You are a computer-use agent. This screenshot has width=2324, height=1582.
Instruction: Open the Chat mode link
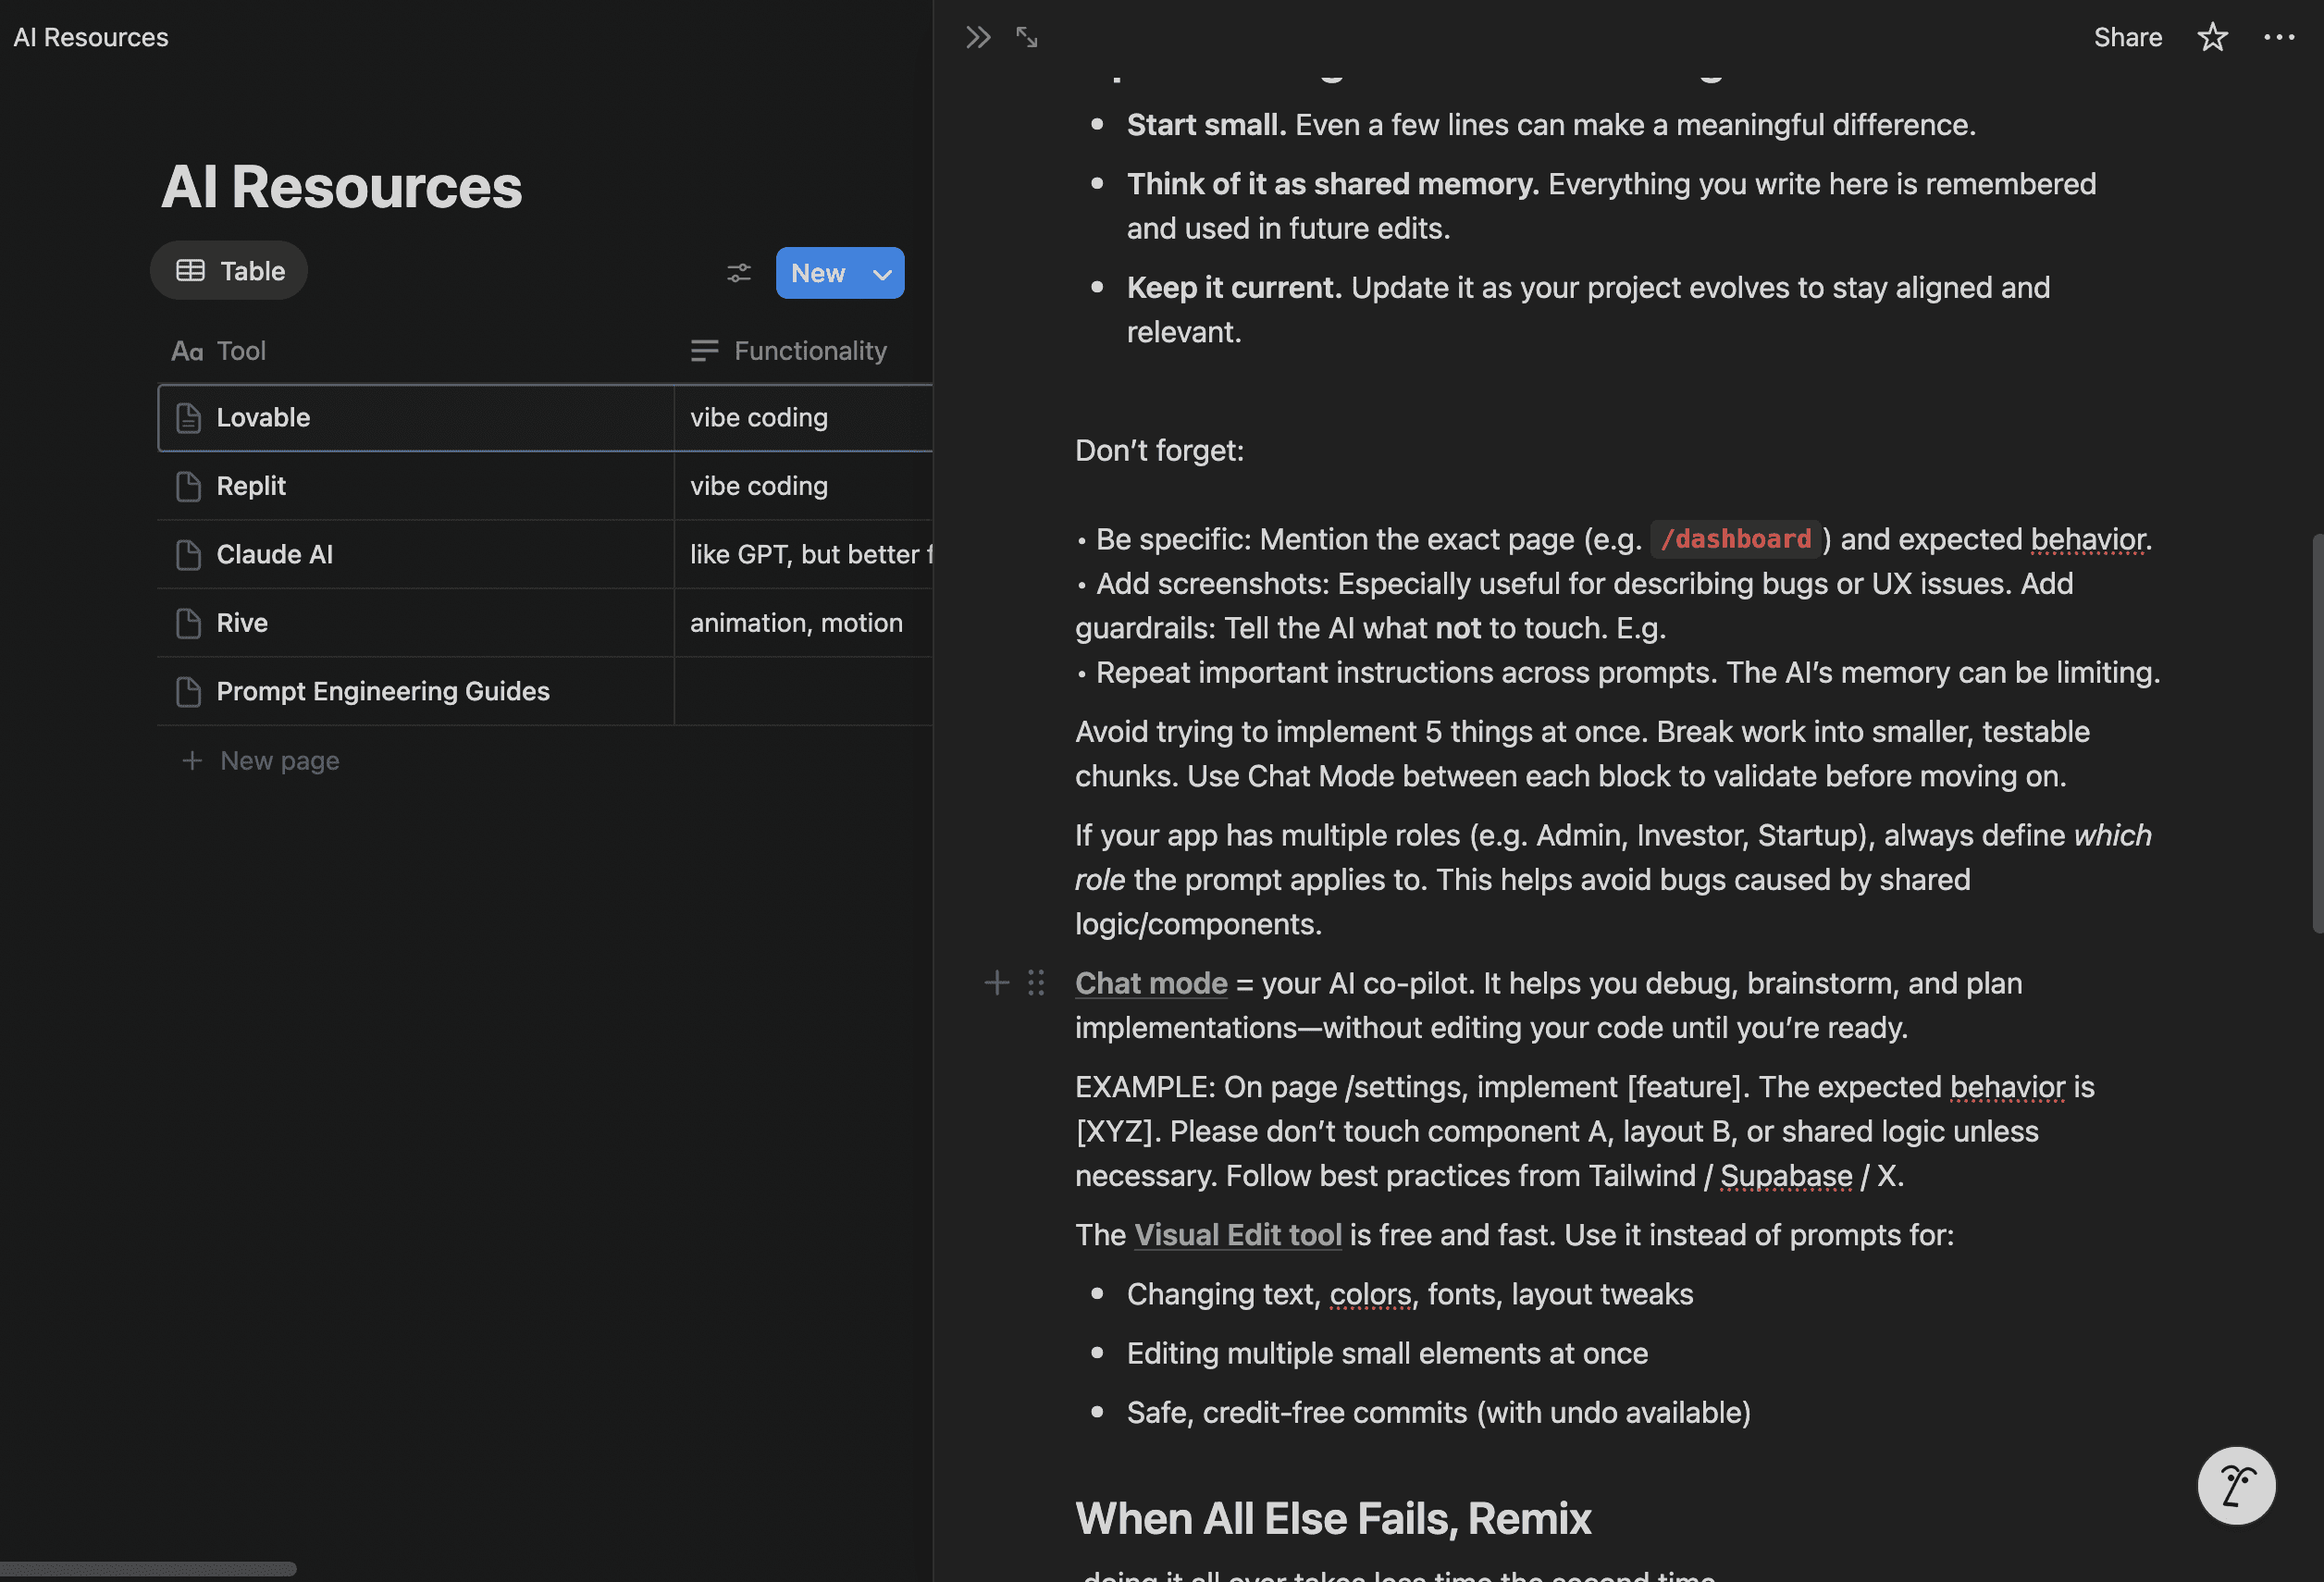(x=1151, y=983)
